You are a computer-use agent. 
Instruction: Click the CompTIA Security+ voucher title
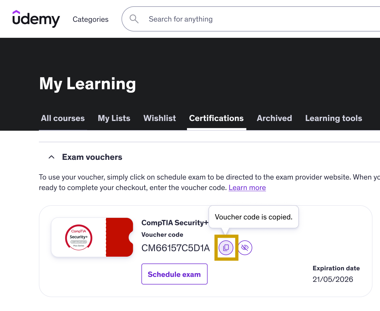[175, 223]
